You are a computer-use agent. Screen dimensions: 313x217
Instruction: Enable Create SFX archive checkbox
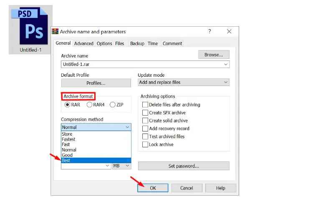point(145,113)
